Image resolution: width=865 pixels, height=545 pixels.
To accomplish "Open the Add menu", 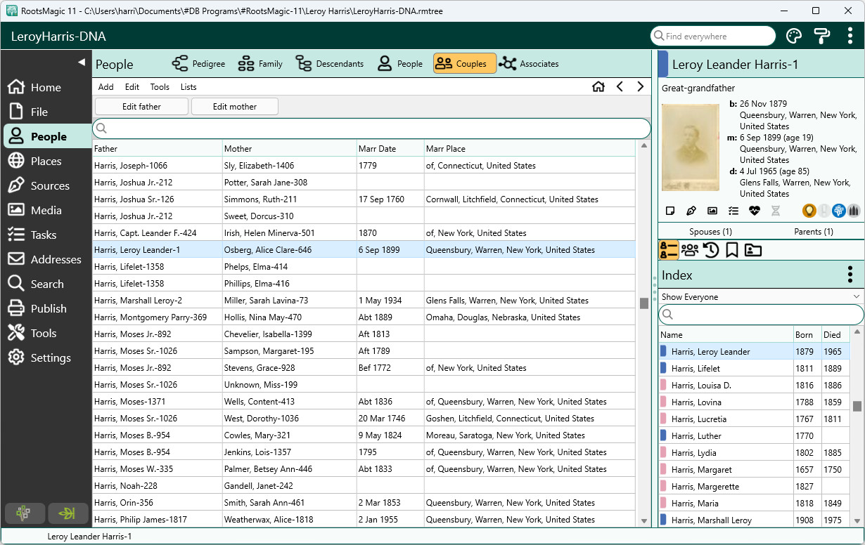I will (x=106, y=87).
